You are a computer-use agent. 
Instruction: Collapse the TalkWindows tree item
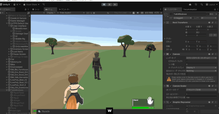point(7,90)
